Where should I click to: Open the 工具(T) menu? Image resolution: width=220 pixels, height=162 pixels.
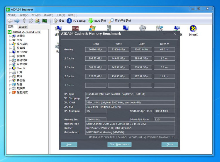[60, 15]
